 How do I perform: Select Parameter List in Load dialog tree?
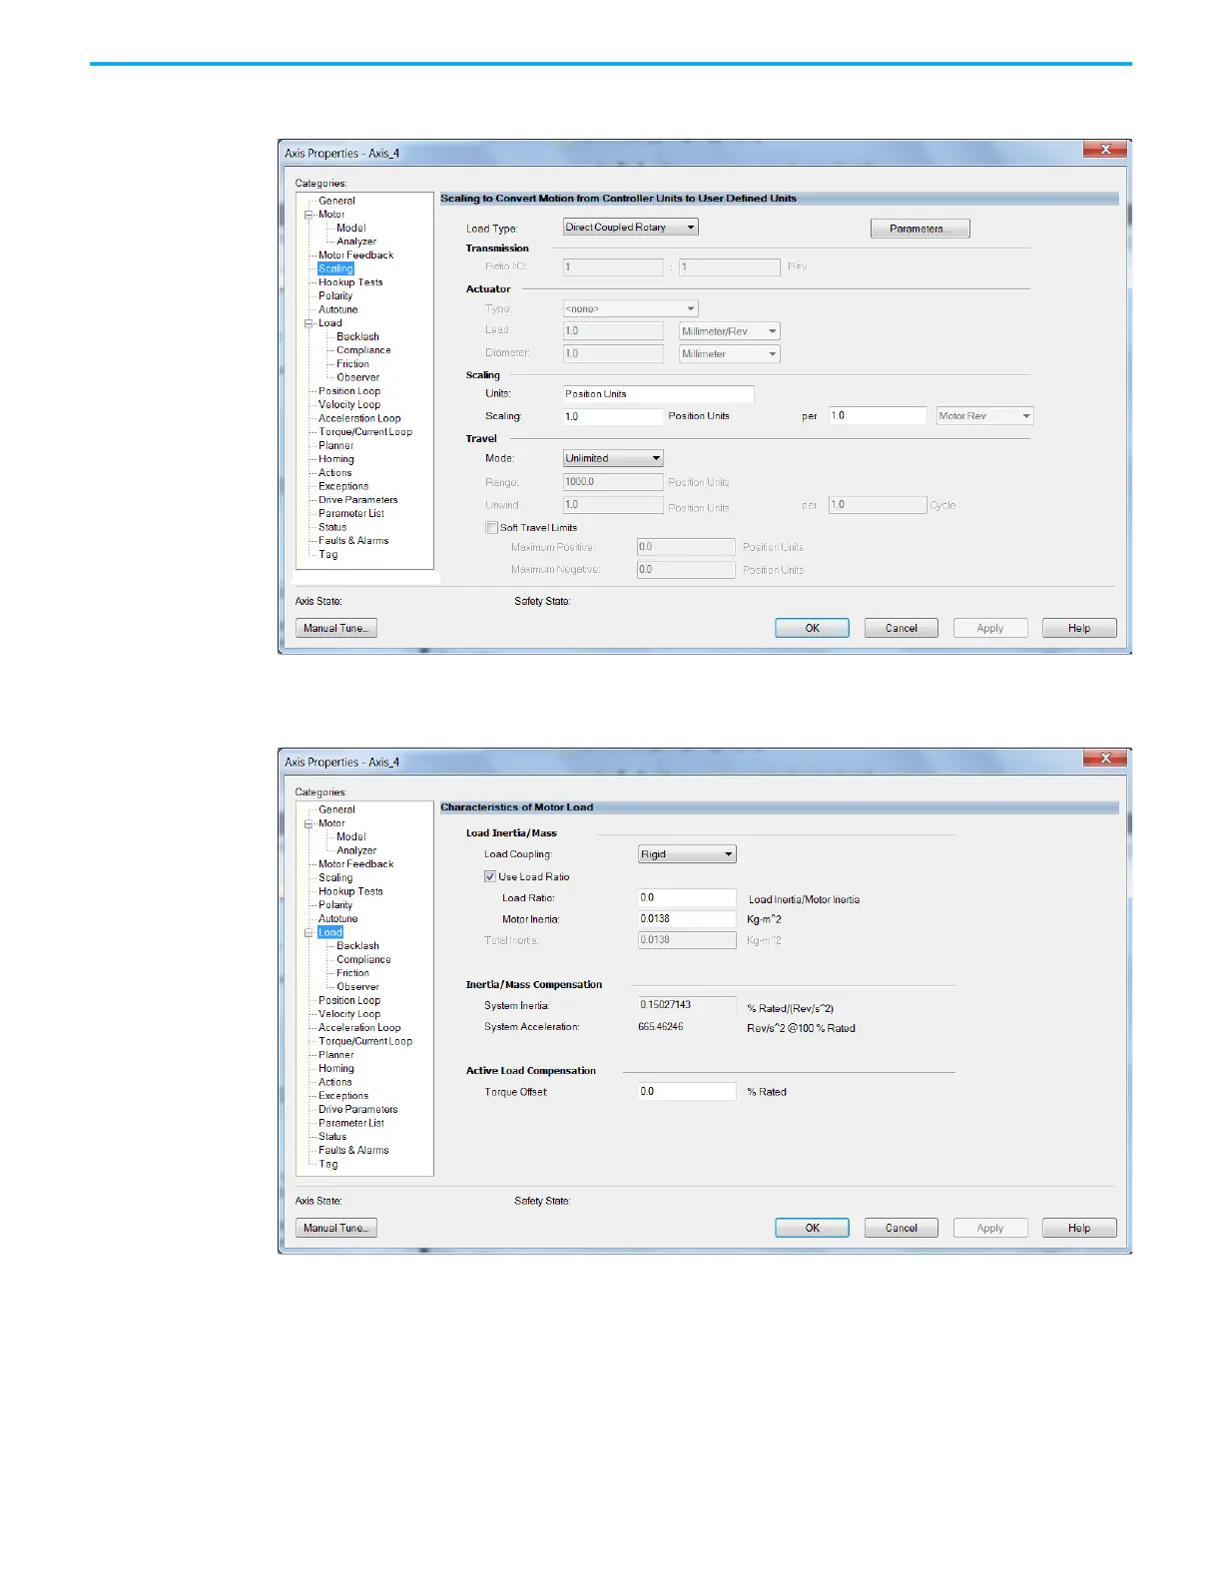(x=350, y=1123)
